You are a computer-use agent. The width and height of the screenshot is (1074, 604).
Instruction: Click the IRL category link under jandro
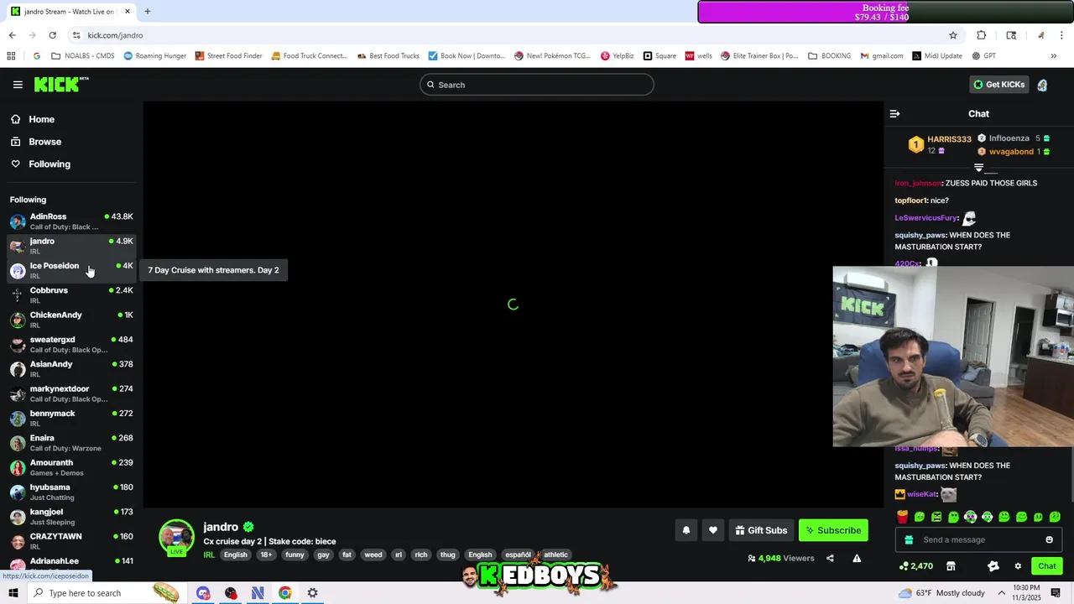pyautogui.click(x=209, y=555)
